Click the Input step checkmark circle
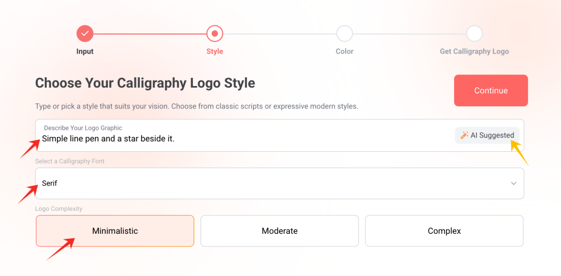 tap(85, 33)
